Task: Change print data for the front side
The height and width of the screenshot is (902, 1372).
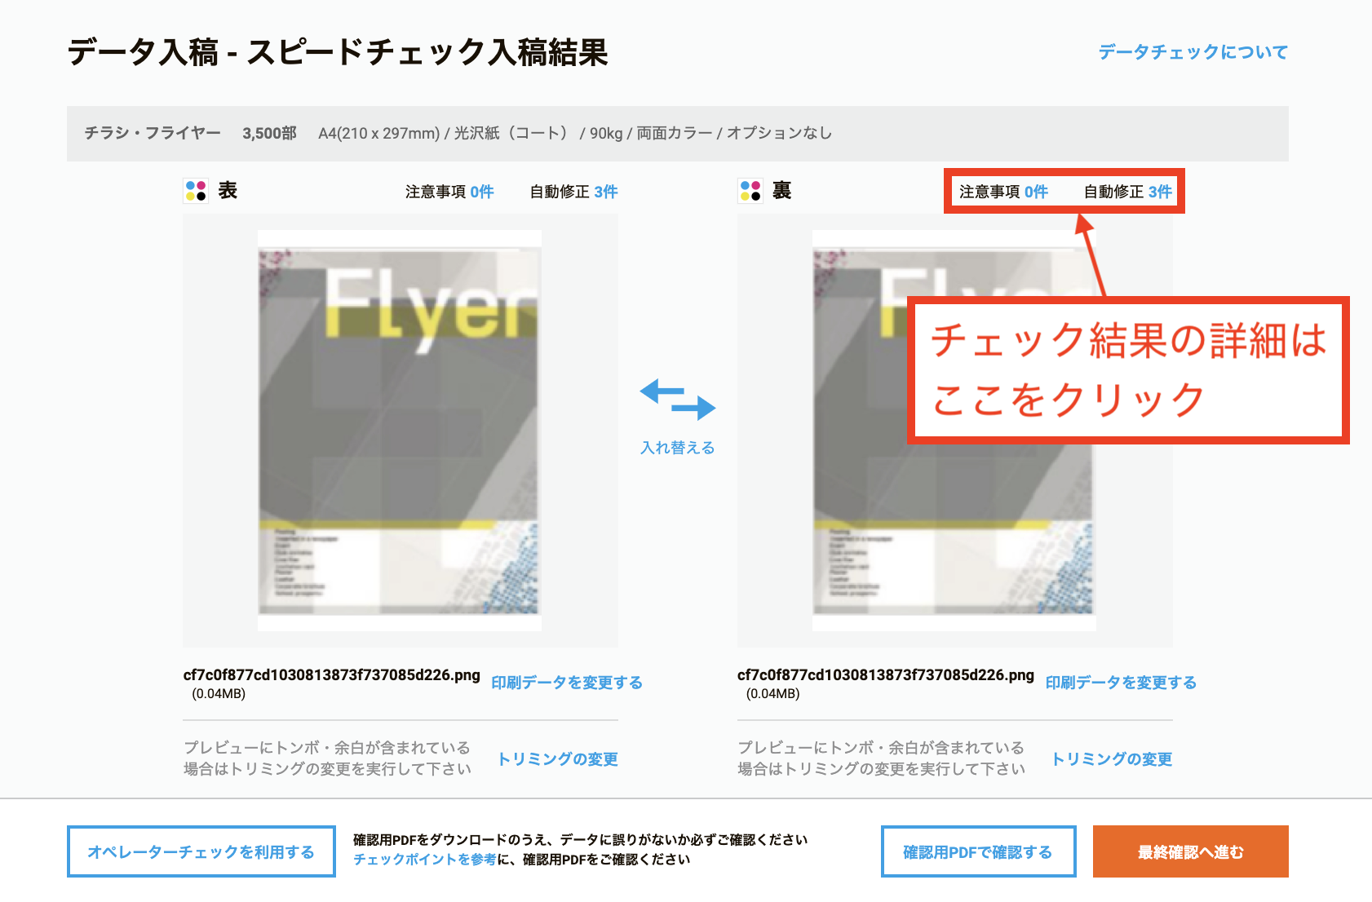Action: coord(566,683)
